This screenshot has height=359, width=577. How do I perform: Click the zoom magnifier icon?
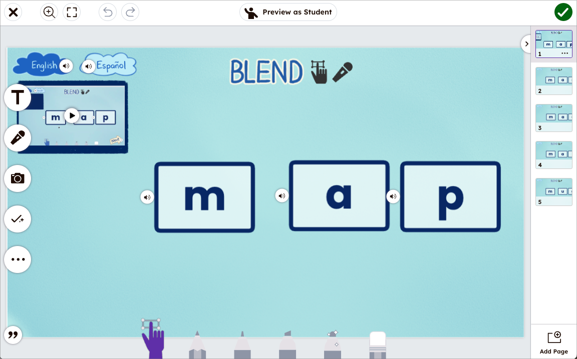49,12
